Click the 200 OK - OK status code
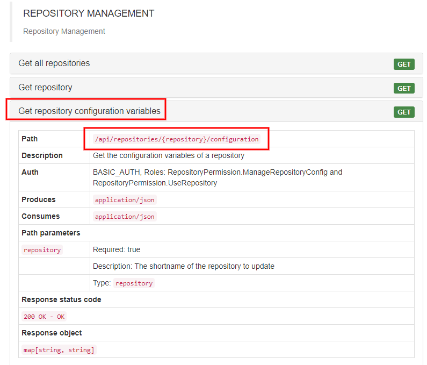 click(44, 317)
